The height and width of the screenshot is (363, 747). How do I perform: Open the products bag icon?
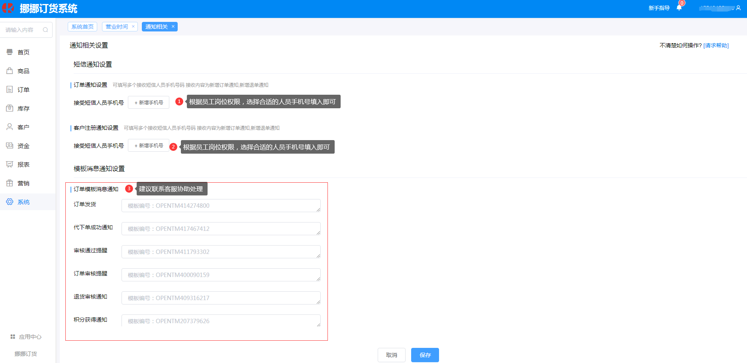click(10, 71)
